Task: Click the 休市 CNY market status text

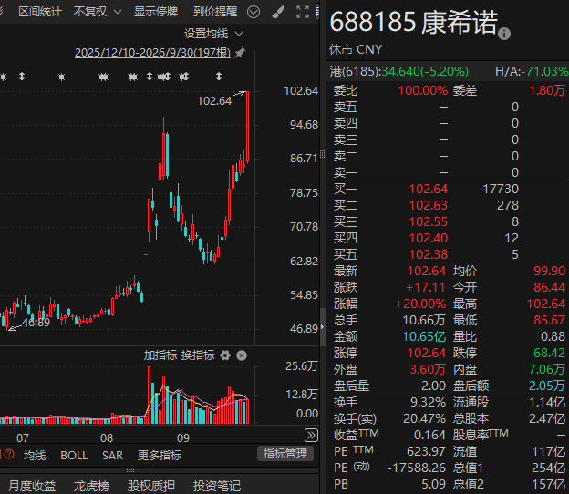Action: point(356,50)
